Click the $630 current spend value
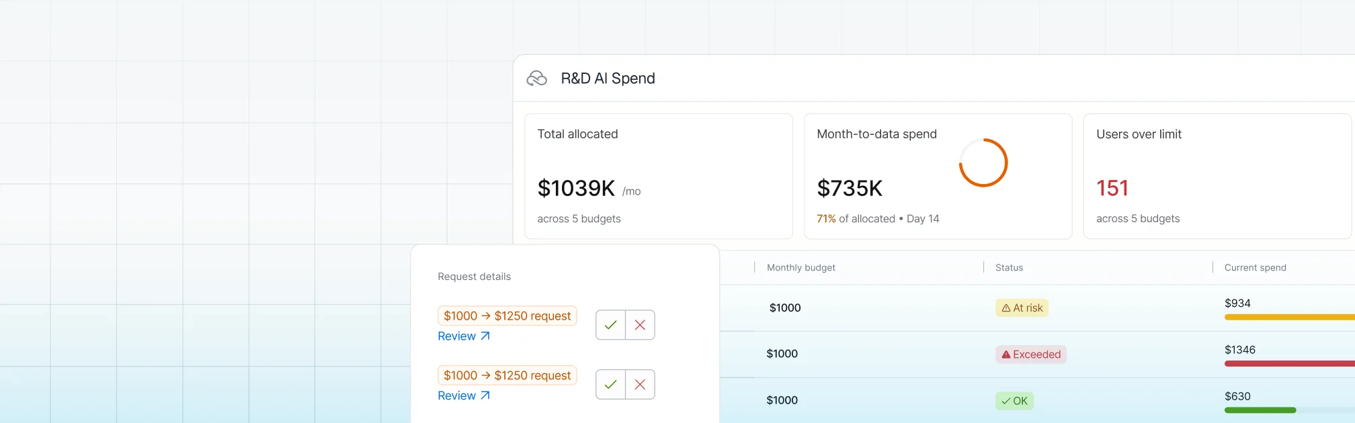The image size is (1355, 423). [1237, 396]
